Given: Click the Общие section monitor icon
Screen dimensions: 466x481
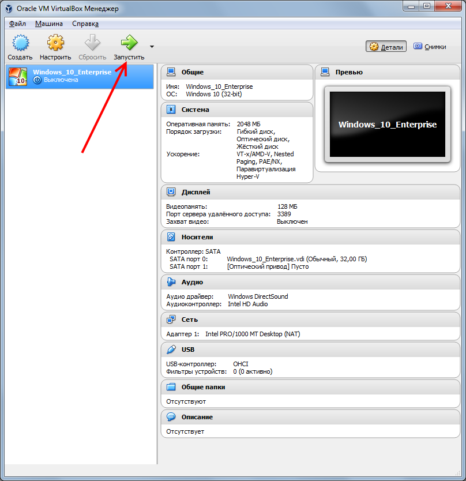Looking at the screenshot, I should point(171,72).
